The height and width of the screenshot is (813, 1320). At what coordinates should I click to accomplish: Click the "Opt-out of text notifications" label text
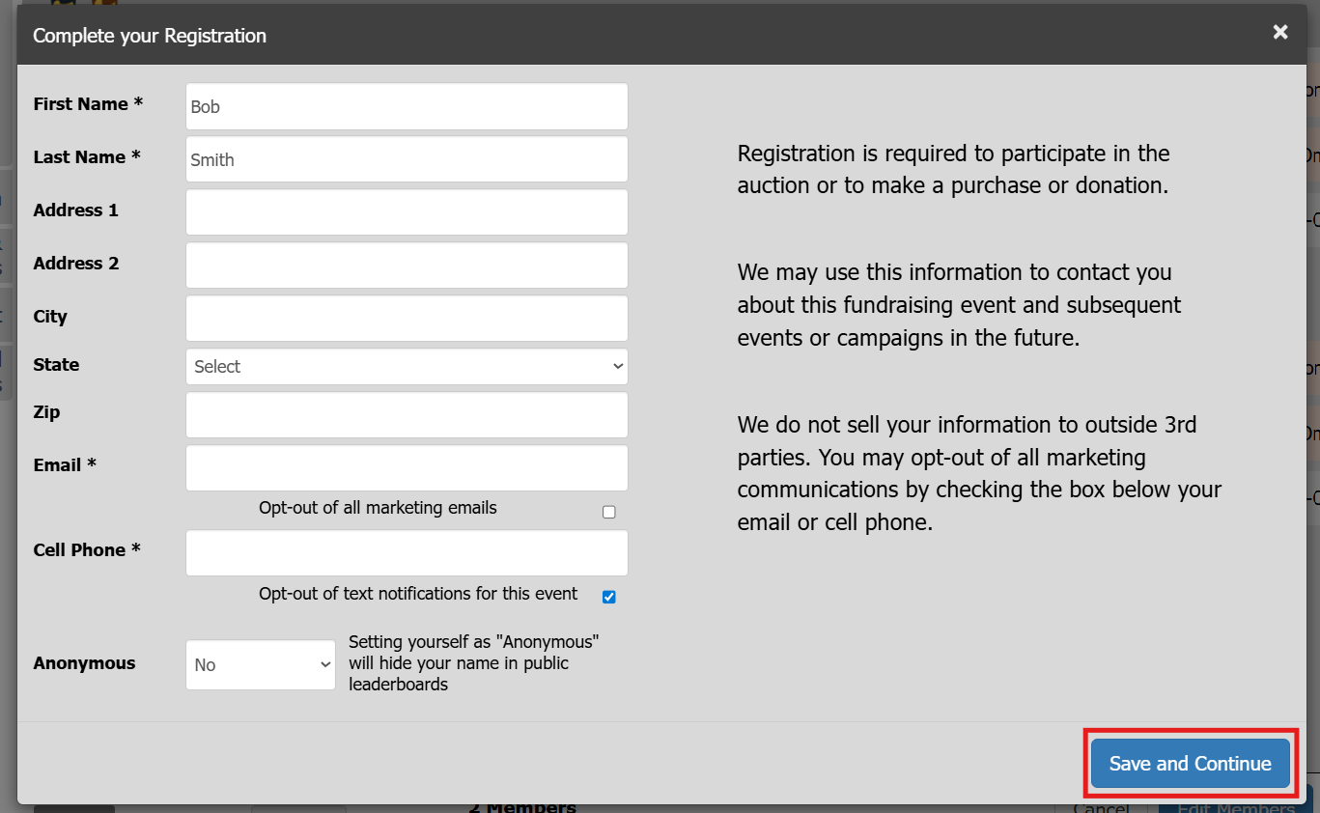pos(418,594)
